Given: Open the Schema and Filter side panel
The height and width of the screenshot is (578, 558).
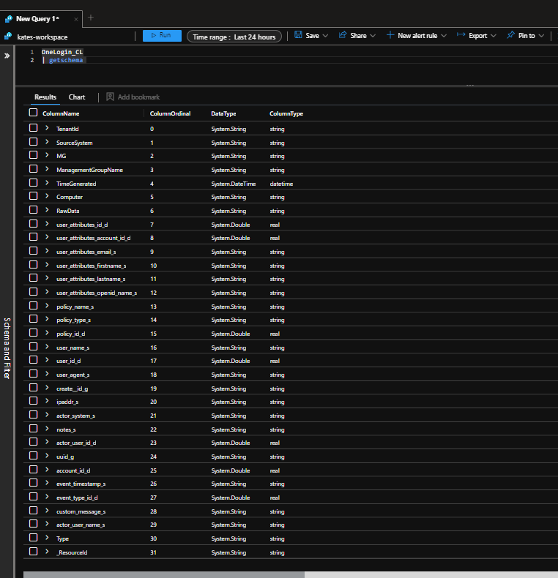Looking at the screenshot, I should [x=7, y=348].
